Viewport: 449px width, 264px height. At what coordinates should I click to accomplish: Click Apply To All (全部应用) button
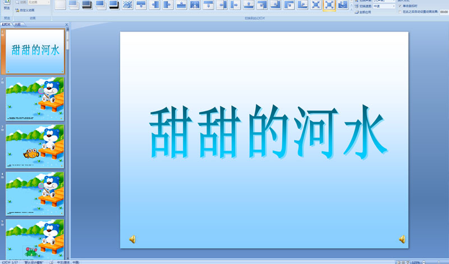pos(363,12)
